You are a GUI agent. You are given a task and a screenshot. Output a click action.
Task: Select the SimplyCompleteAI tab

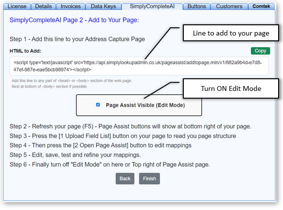click(152, 6)
